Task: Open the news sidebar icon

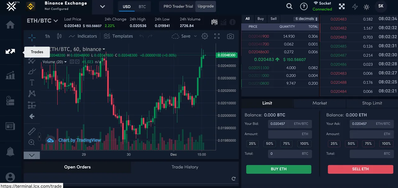Action: point(10,126)
